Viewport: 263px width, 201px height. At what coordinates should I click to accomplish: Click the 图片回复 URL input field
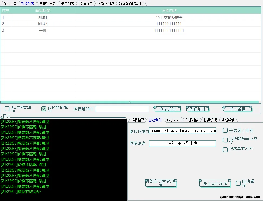[183, 131]
